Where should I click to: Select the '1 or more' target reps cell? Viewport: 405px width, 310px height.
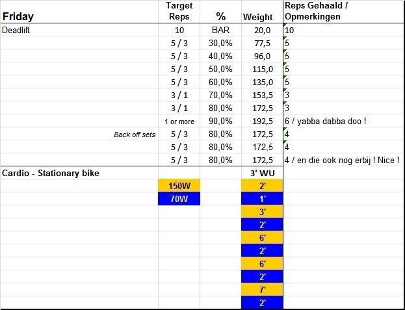179,122
